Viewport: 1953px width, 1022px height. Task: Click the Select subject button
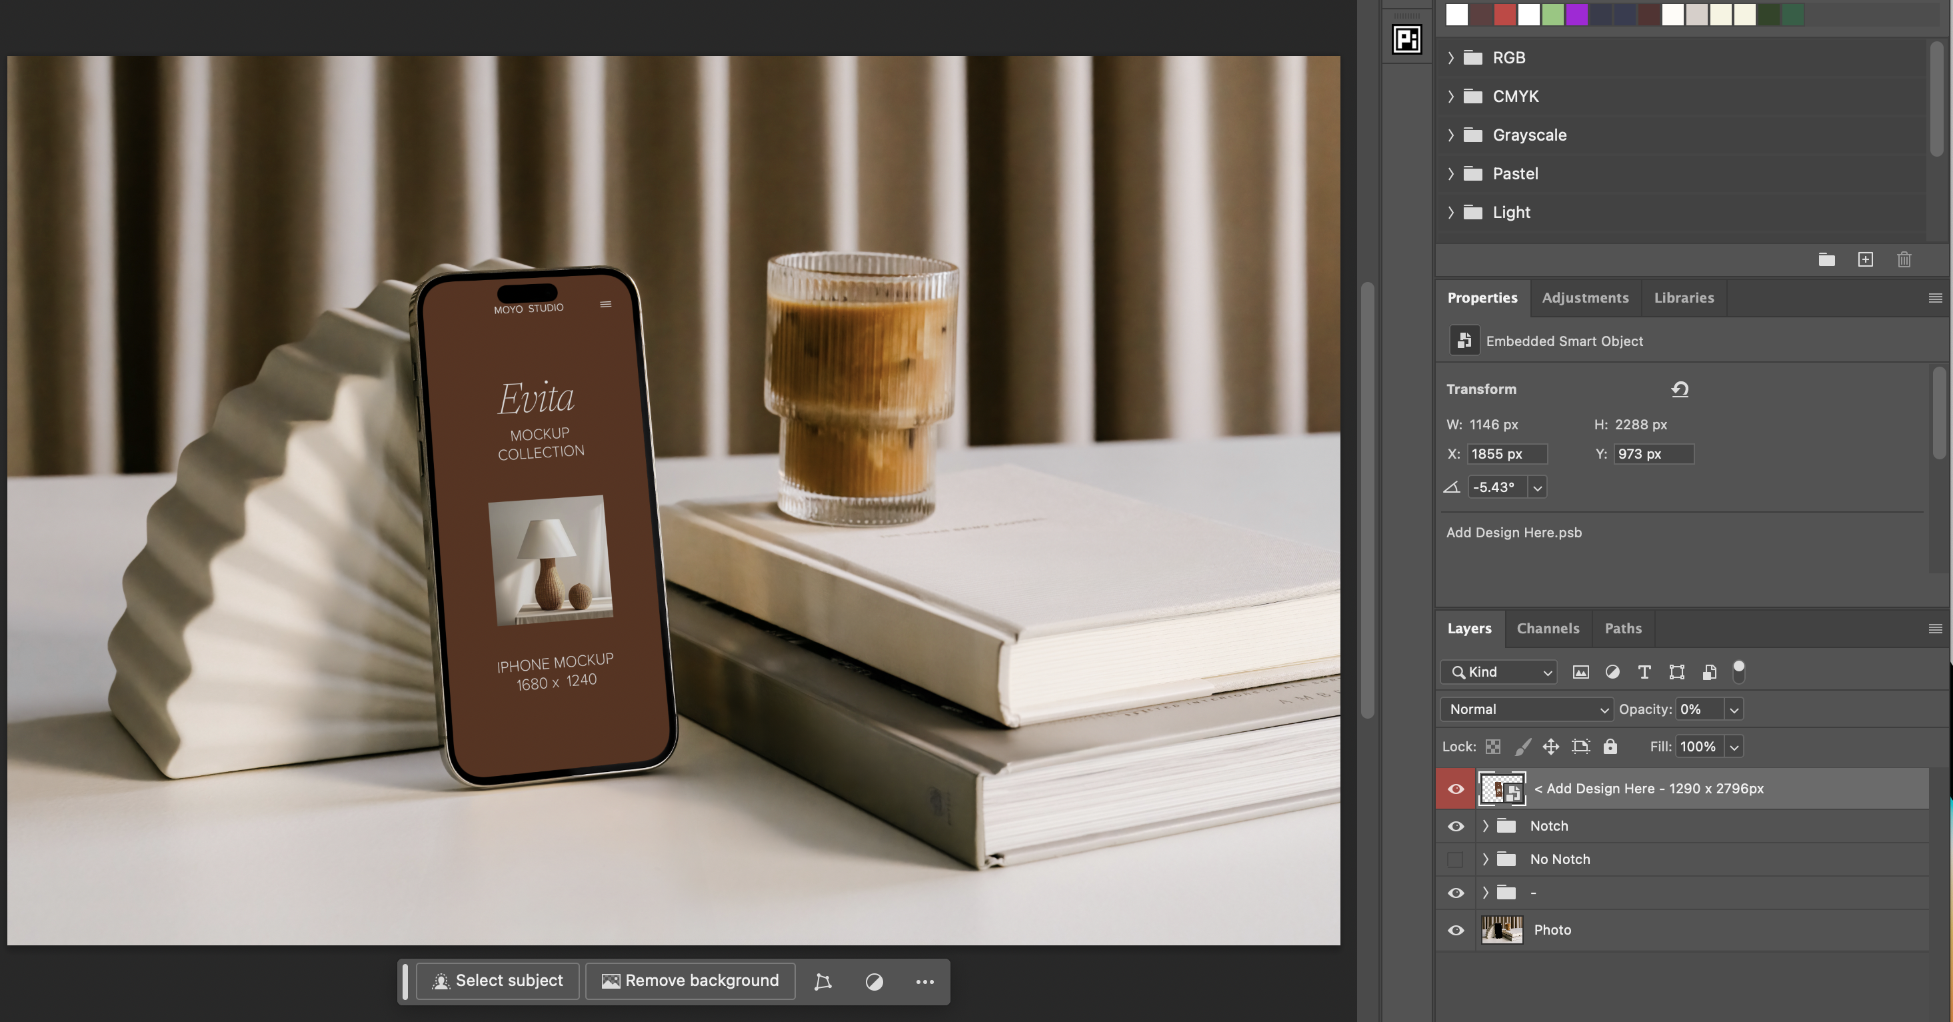[497, 981]
